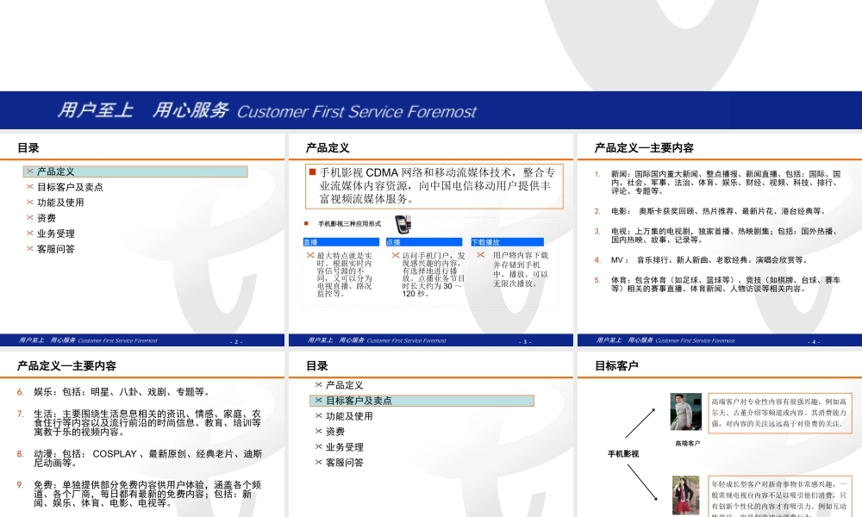Click 业务受理 in slide 2 agenda
862x517 pixels.
pyautogui.click(x=55, y=234)
